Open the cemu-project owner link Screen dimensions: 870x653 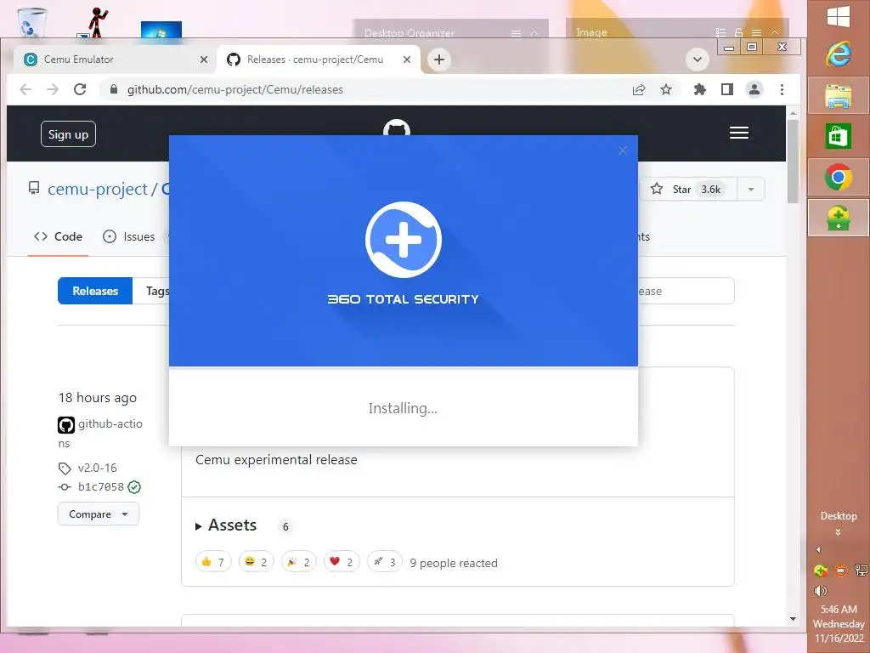(98, 190)
